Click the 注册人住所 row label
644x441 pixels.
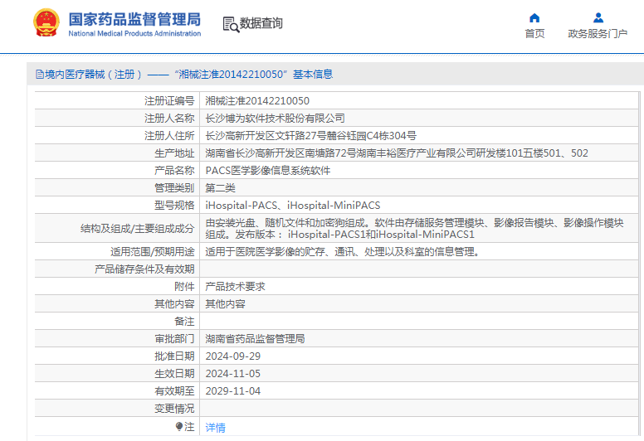169,136
